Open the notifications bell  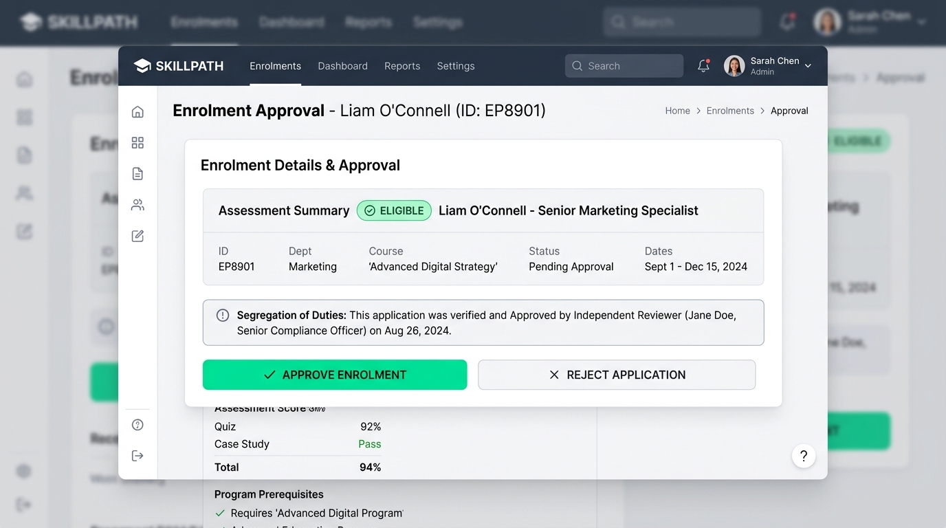pyautogui.click(x=703, y=66)
